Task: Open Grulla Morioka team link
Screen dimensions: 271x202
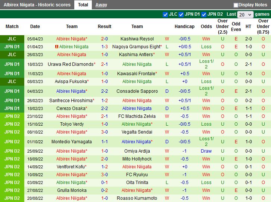Action: tap(72, 190)
